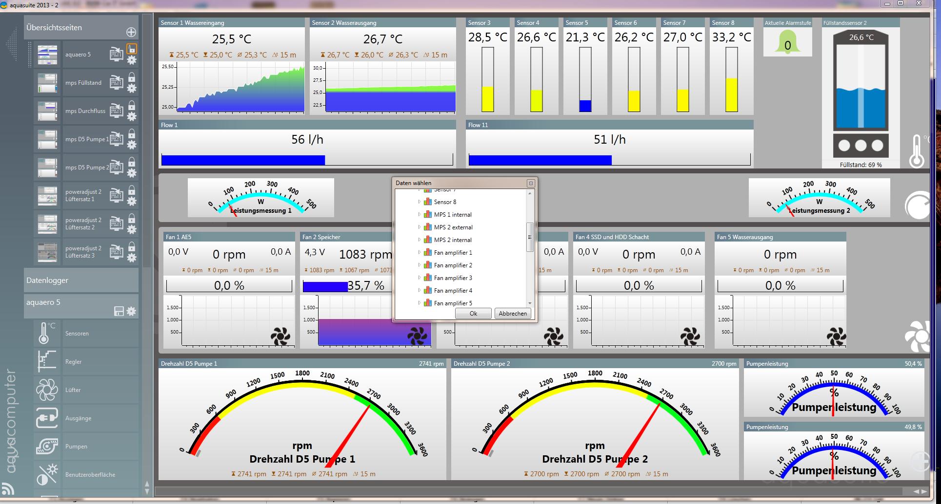Expand the MPS 2 external tree node
This screenshot has height=504, width=941.
[x=419, y=227]
